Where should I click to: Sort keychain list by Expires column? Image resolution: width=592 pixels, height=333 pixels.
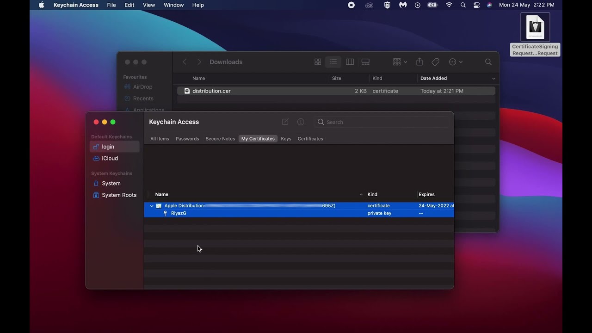click(x=426, y=195)
